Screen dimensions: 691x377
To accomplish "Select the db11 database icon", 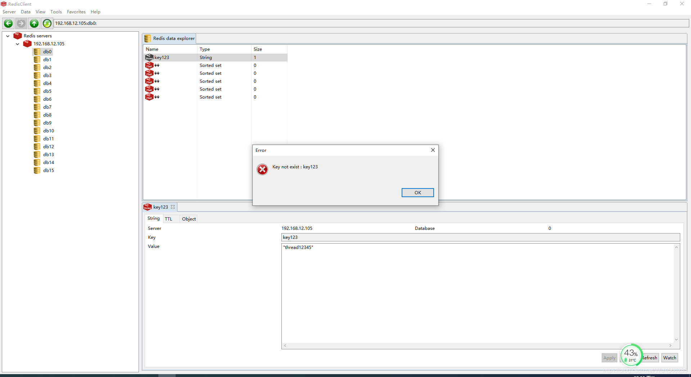I will 37,138.
